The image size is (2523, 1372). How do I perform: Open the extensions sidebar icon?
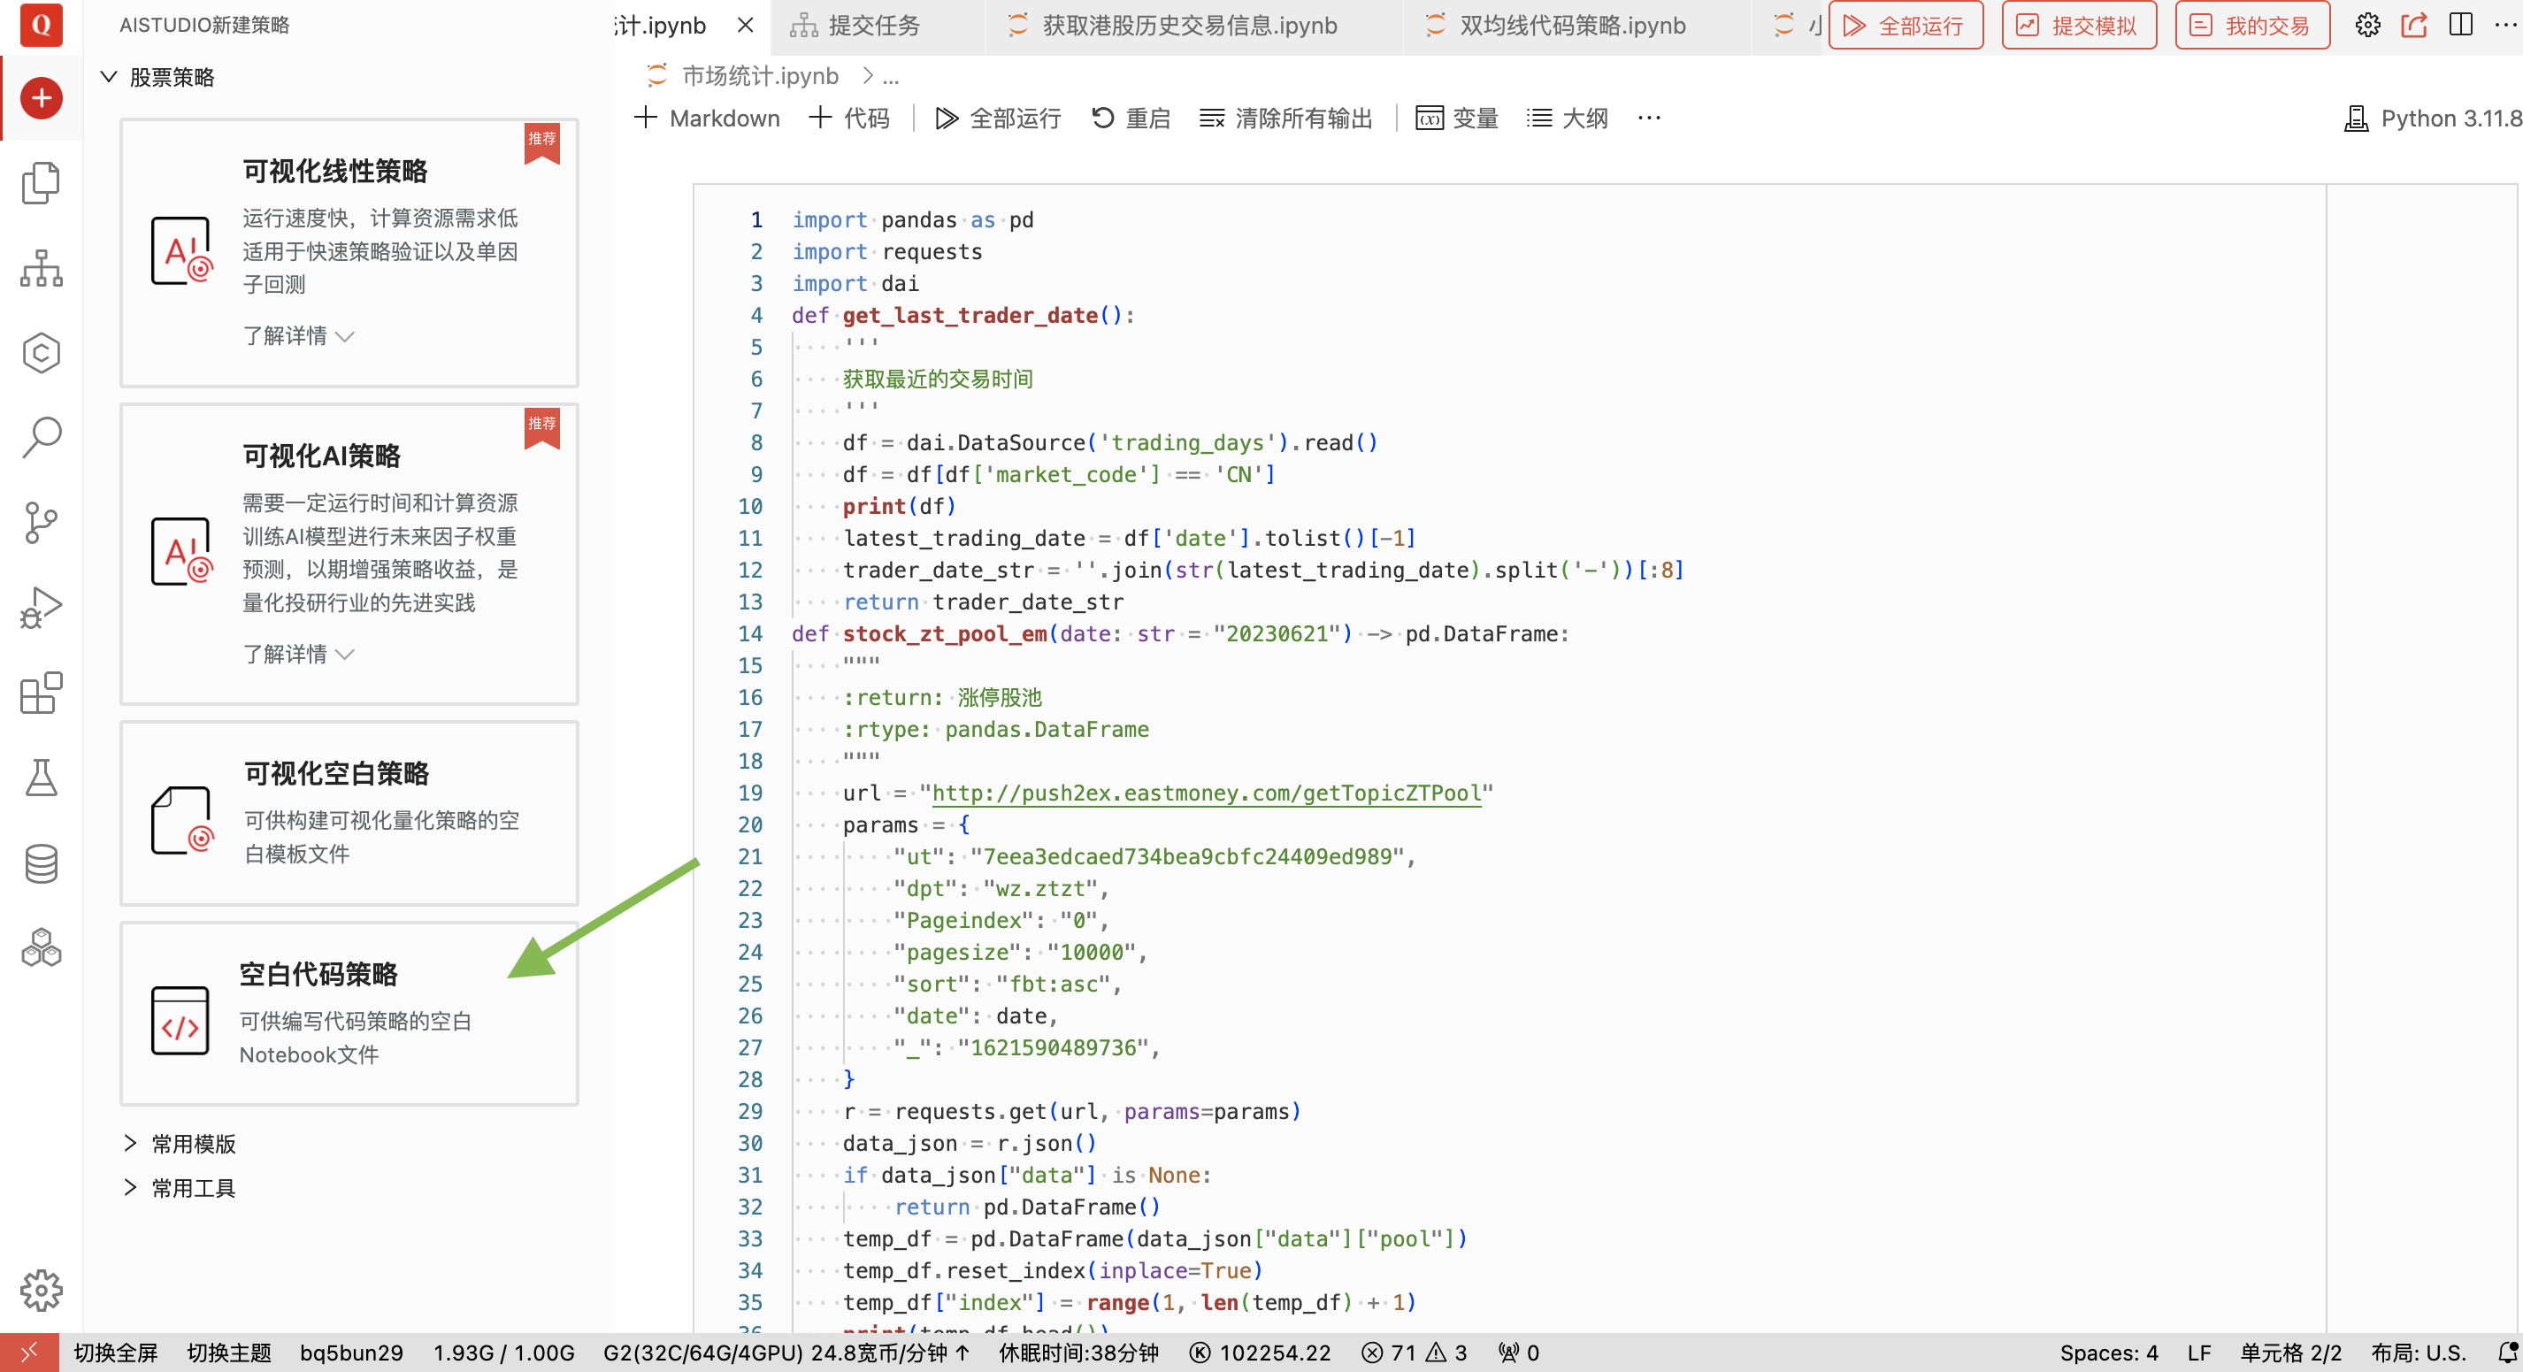click(x=41, y=694)
